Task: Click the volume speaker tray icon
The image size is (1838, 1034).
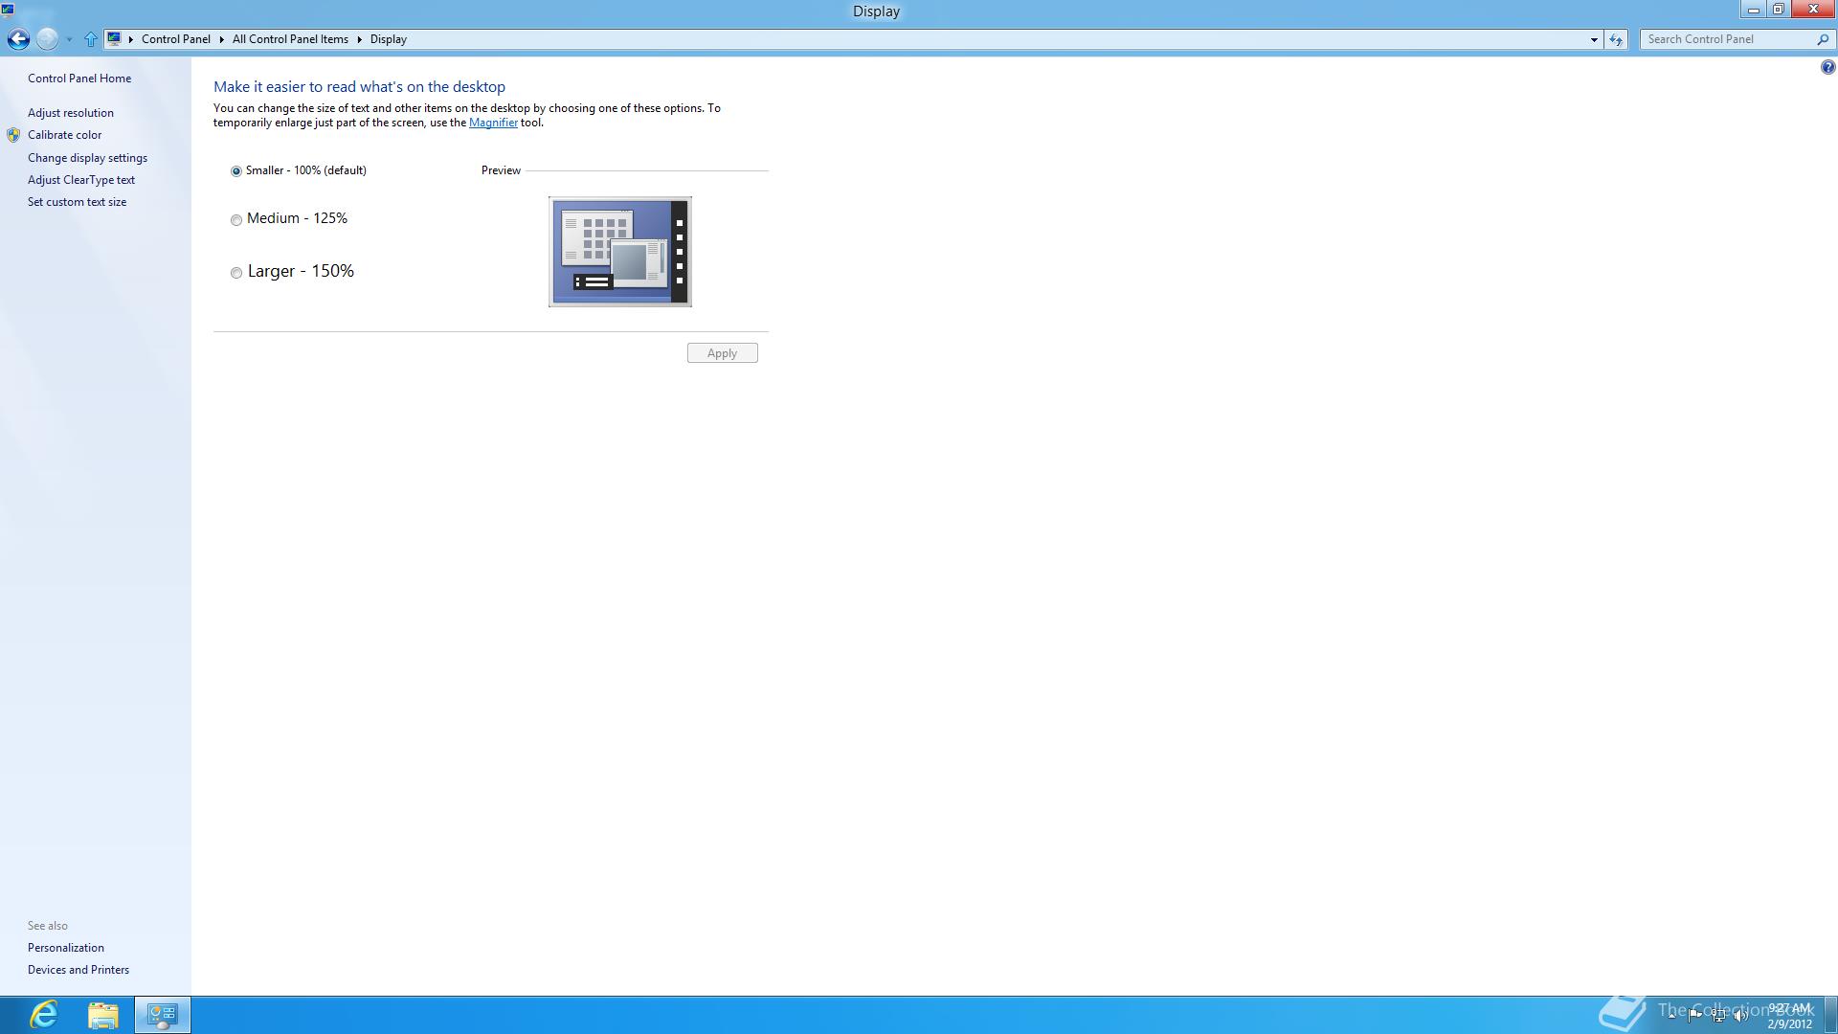Action: pos(1741,1016)
